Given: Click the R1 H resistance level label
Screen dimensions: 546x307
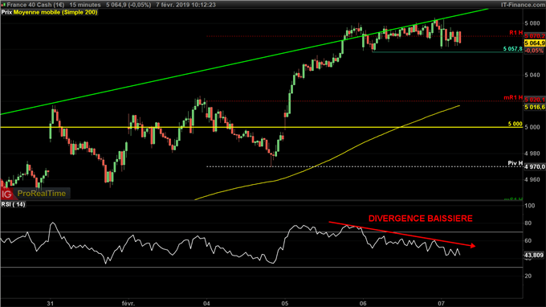Looking at the screenshot, I should pyautogui.click(x=515, y=33).
